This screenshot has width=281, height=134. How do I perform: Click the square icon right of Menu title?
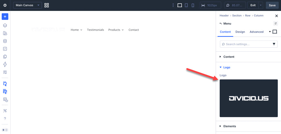276,24
